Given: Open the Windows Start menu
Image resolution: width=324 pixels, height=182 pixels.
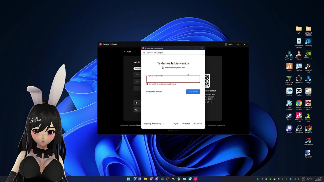Looking at the screenshot, I should click(129, 179).
